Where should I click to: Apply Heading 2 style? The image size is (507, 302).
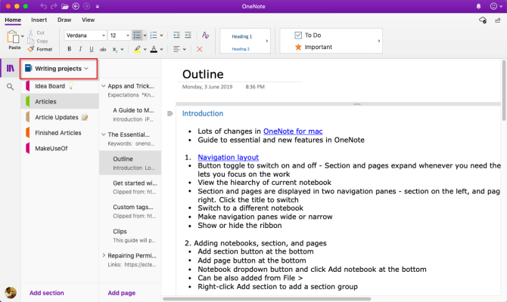tap(241, 49)
